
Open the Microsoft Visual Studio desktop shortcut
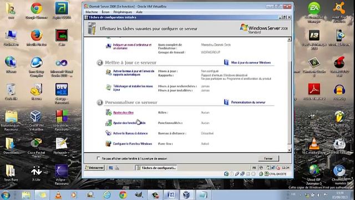tap(62, 68)
